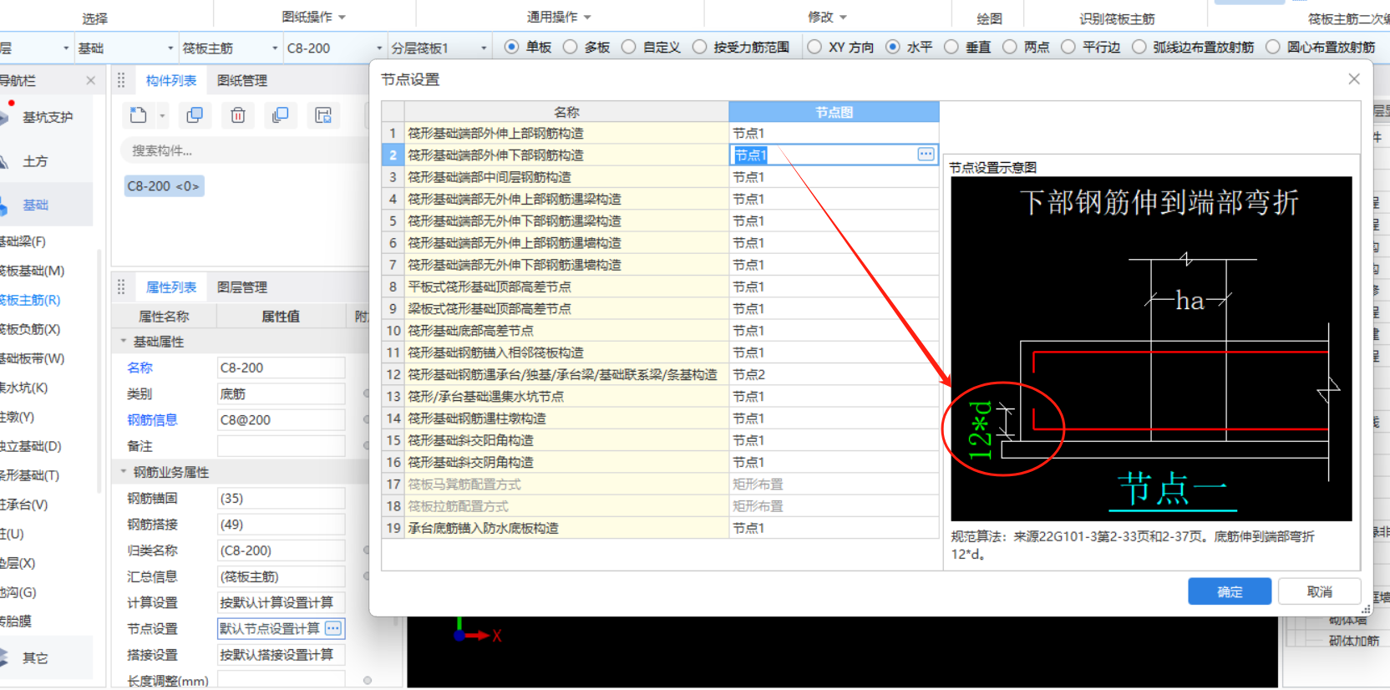Click the drag handle beside 构件列表

[121, 80]
